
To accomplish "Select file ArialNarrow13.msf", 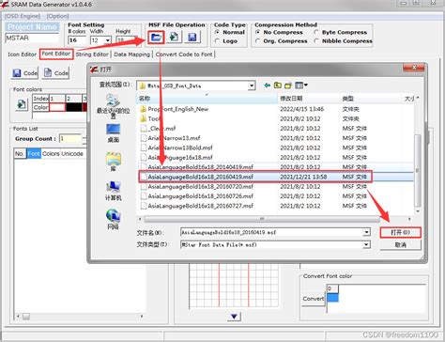I will [171, 138].
